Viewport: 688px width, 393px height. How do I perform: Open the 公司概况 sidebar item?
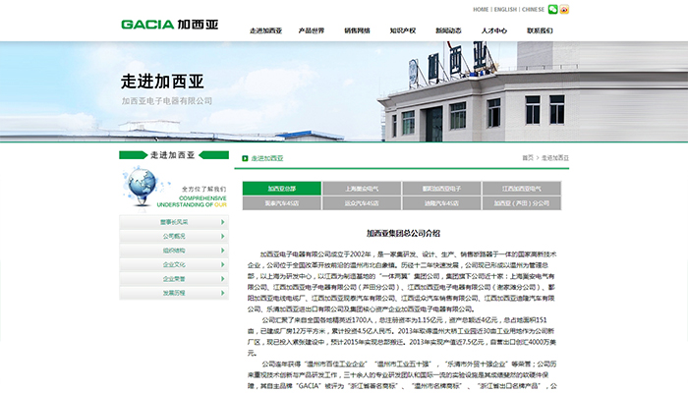tap(174, 236)
